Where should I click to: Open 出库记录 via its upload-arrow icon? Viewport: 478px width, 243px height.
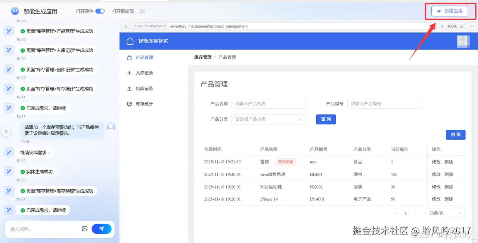129,88
